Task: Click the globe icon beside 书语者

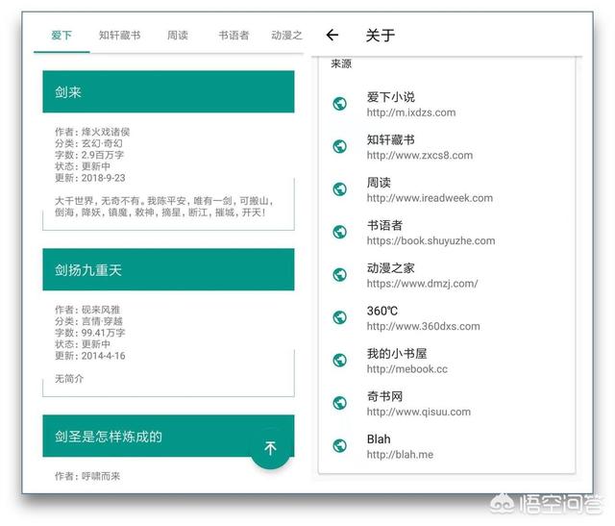Action: tap(339, 232)
